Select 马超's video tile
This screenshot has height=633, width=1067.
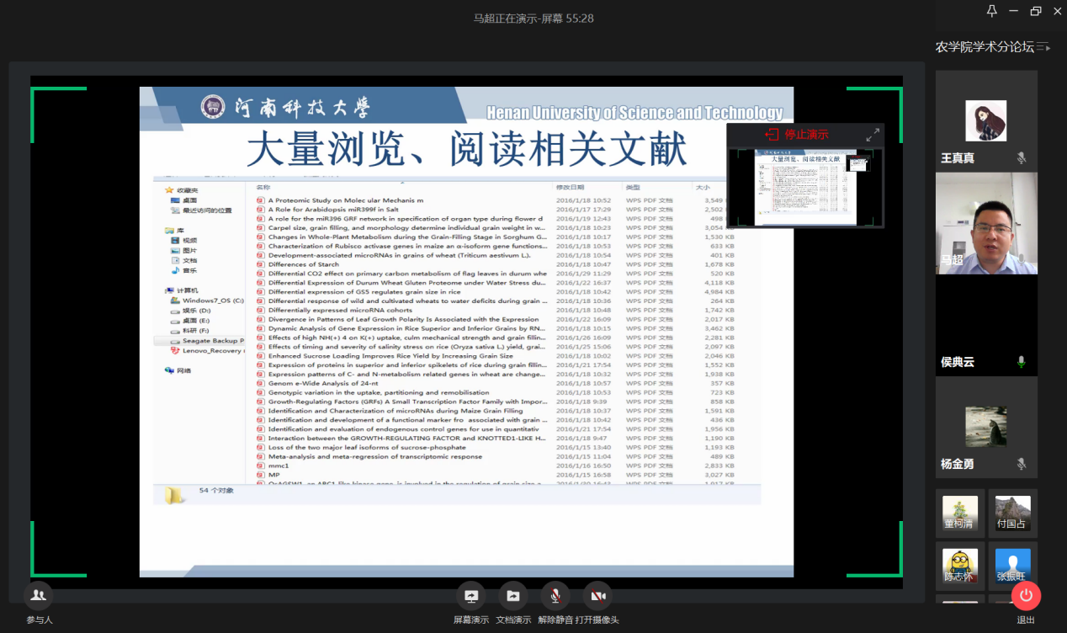click(x=986, y=223)
